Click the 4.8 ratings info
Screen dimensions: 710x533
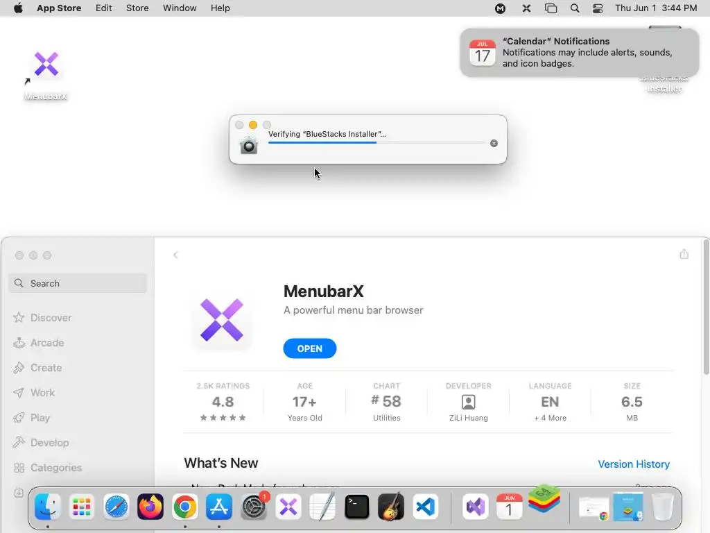pyautogui.click(x=223, y=402)
